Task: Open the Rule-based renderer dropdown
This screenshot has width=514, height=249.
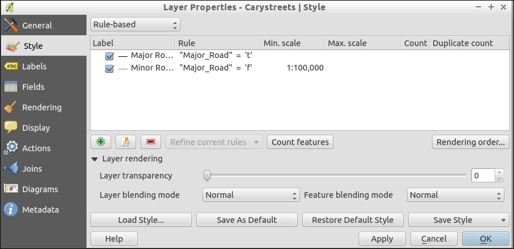Action: pyautogui.click(x=135, y=24)
